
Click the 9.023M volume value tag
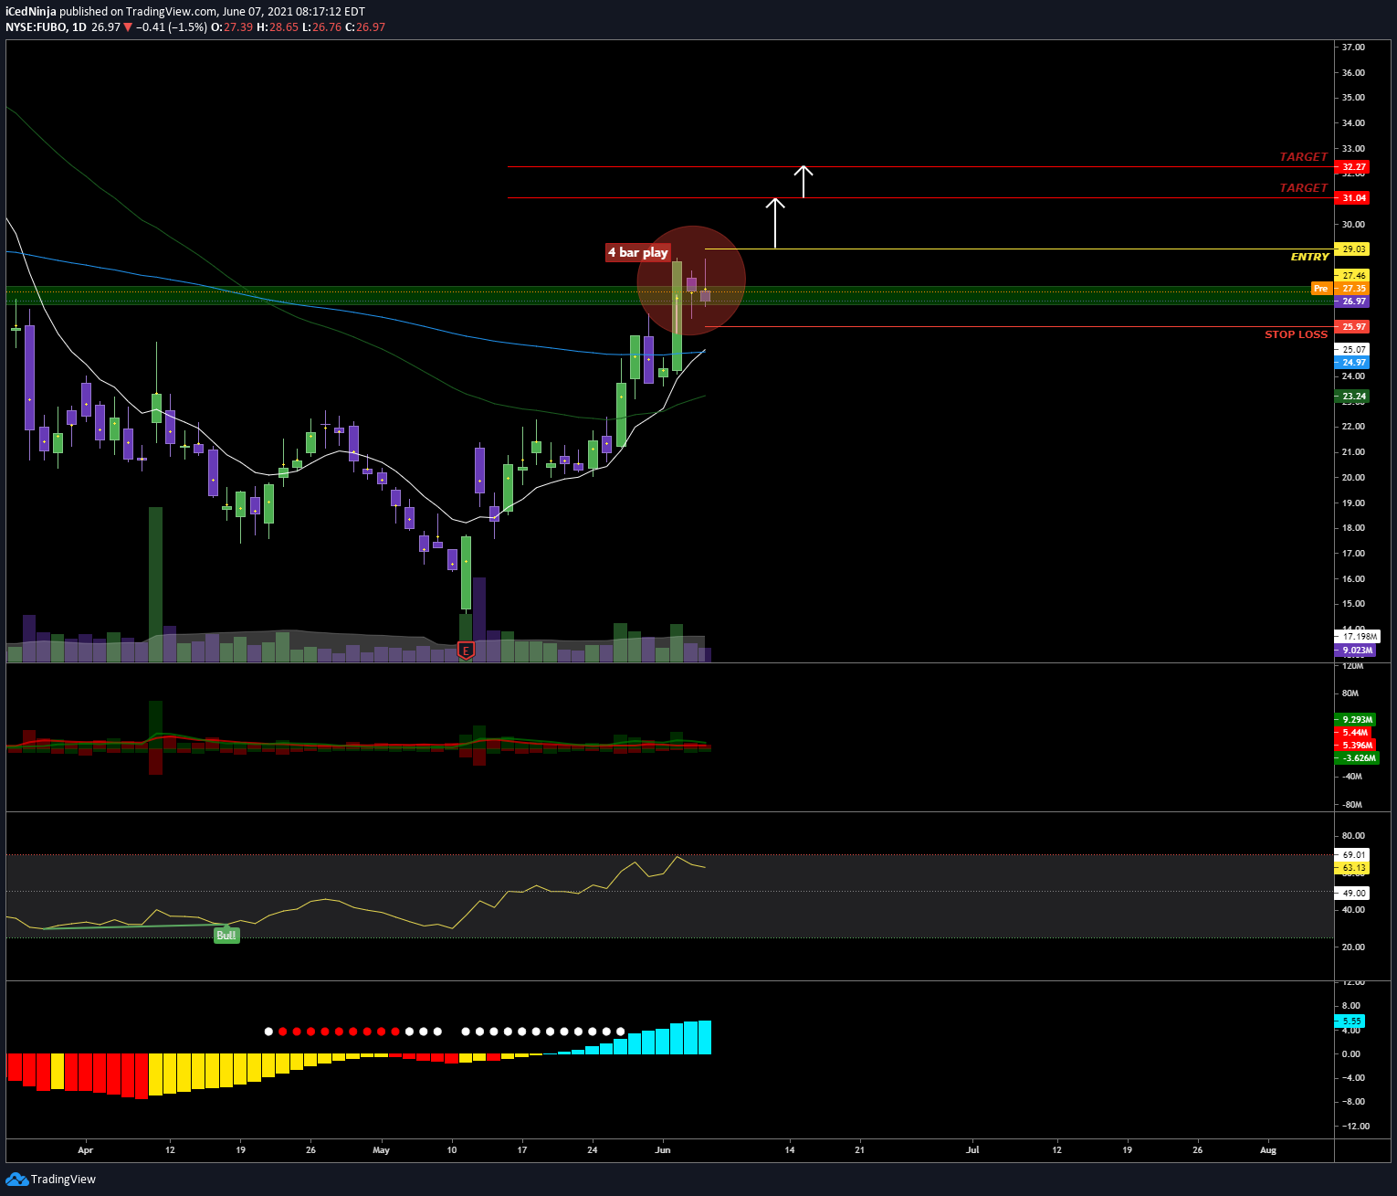(1356, 651)
